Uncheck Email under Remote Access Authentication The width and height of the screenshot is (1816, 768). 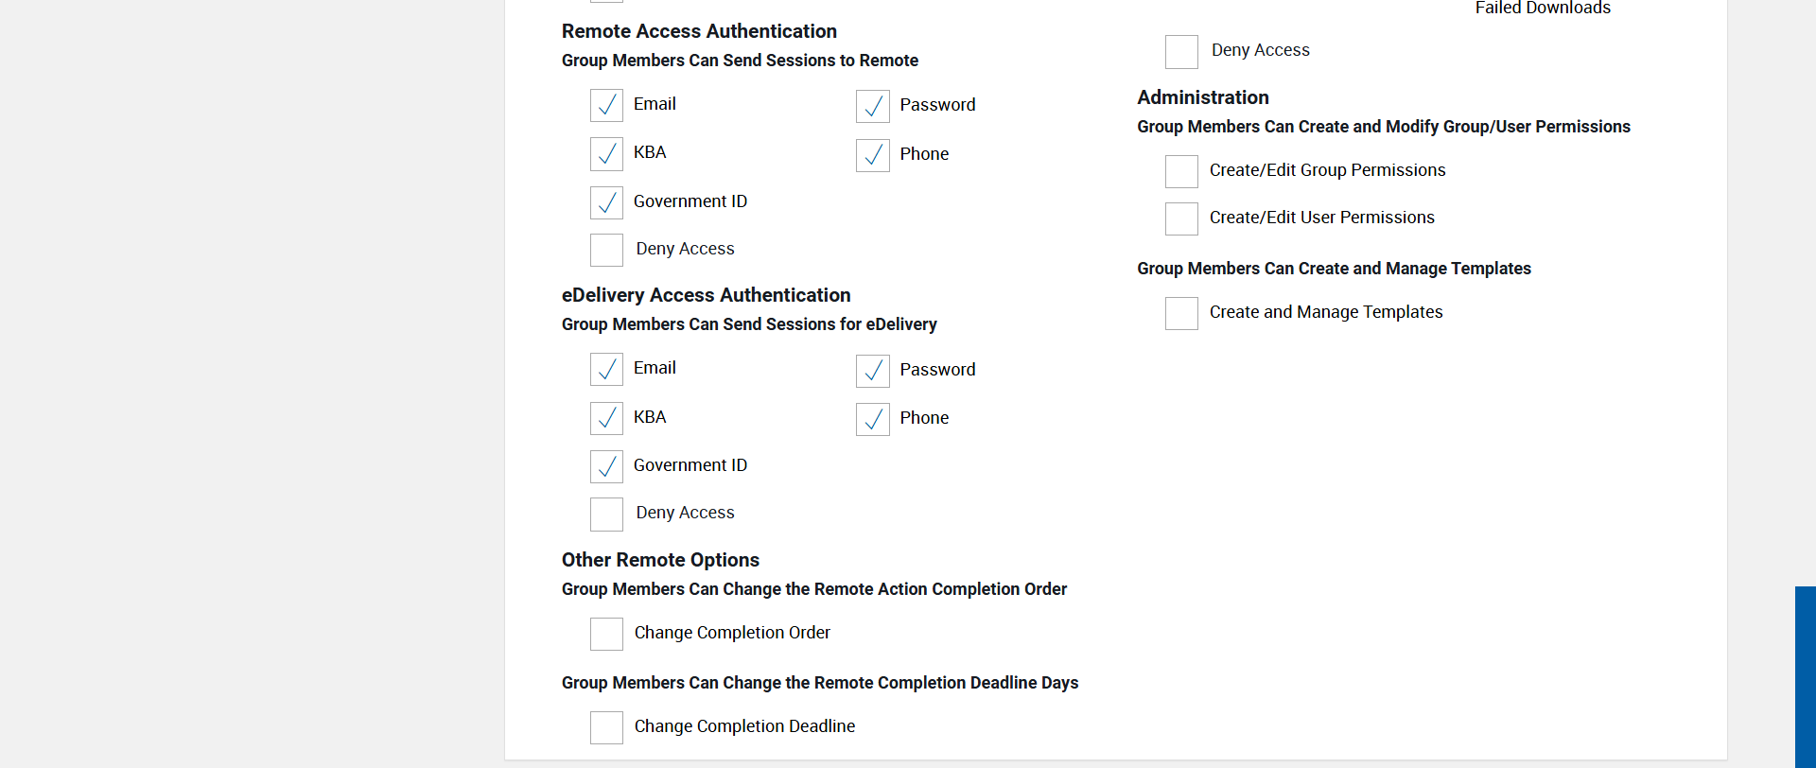coord(606,105)
